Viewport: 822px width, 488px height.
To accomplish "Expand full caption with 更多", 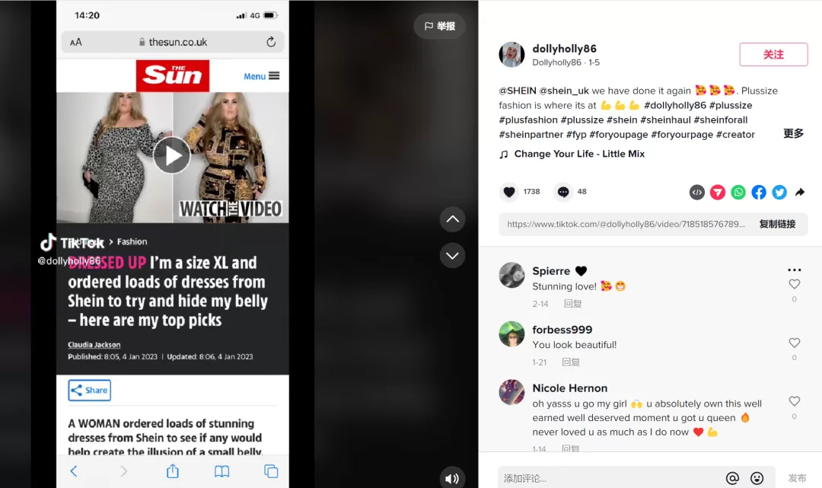I will [x=793, y=134].
